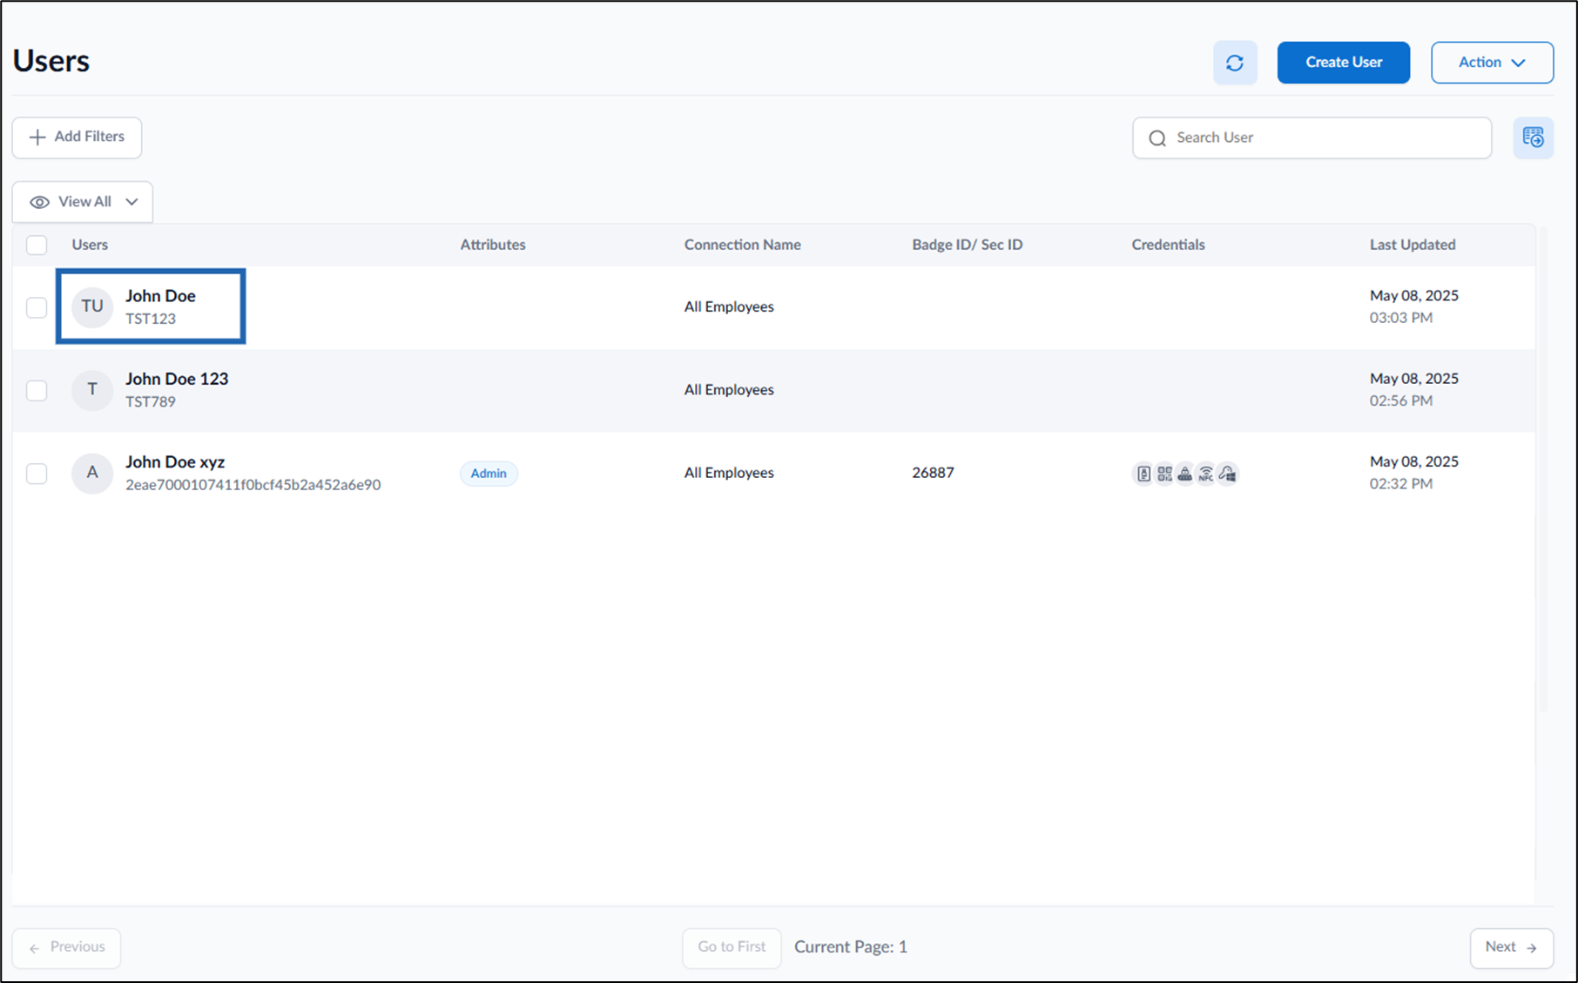Click the Badge ID/ Sec ID header

tap(968, 245)
